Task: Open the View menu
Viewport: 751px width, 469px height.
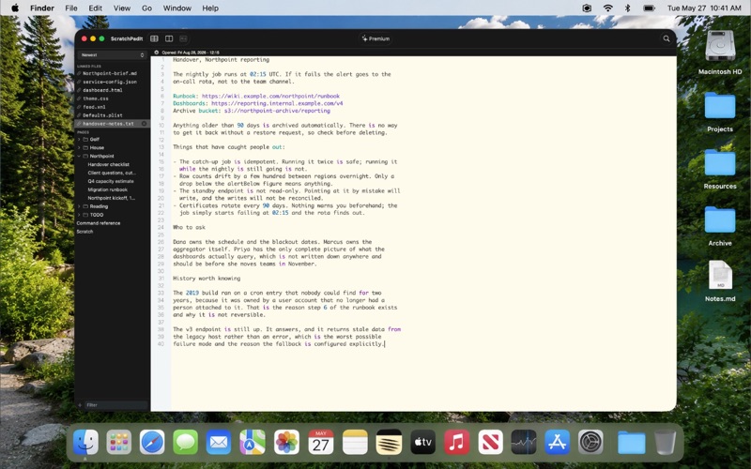Action: pos(122,8)
